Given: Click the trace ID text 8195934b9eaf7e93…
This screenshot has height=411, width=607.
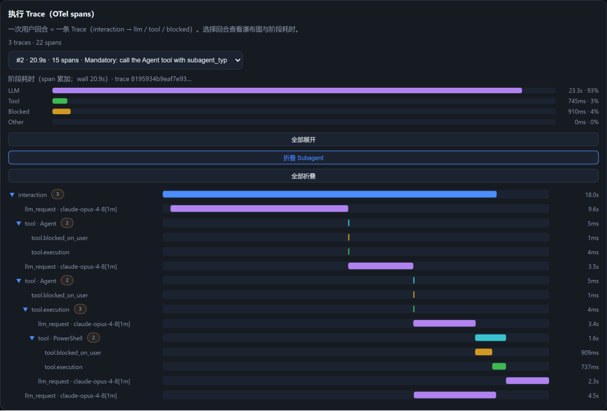Looking at the screenshot, I should coord(161,79).
